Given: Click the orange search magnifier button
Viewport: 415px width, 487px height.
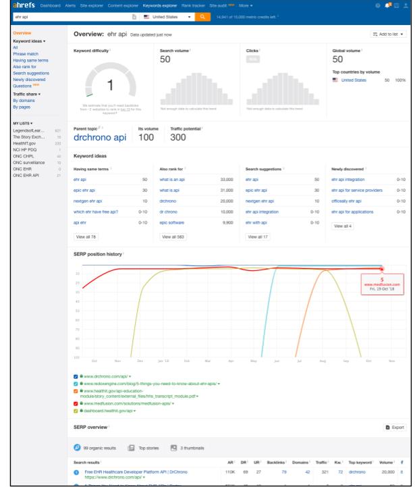Looking at the screenshot, I should point(202,17).
